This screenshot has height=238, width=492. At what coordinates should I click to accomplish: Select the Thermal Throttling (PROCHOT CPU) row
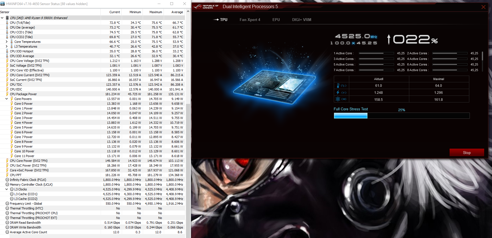click(x=93, y=213)
